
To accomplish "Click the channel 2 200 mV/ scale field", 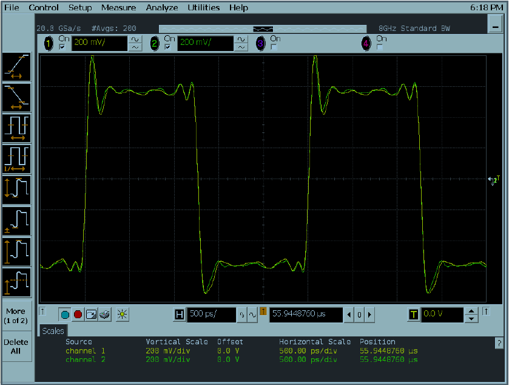I will coord(206,43).
